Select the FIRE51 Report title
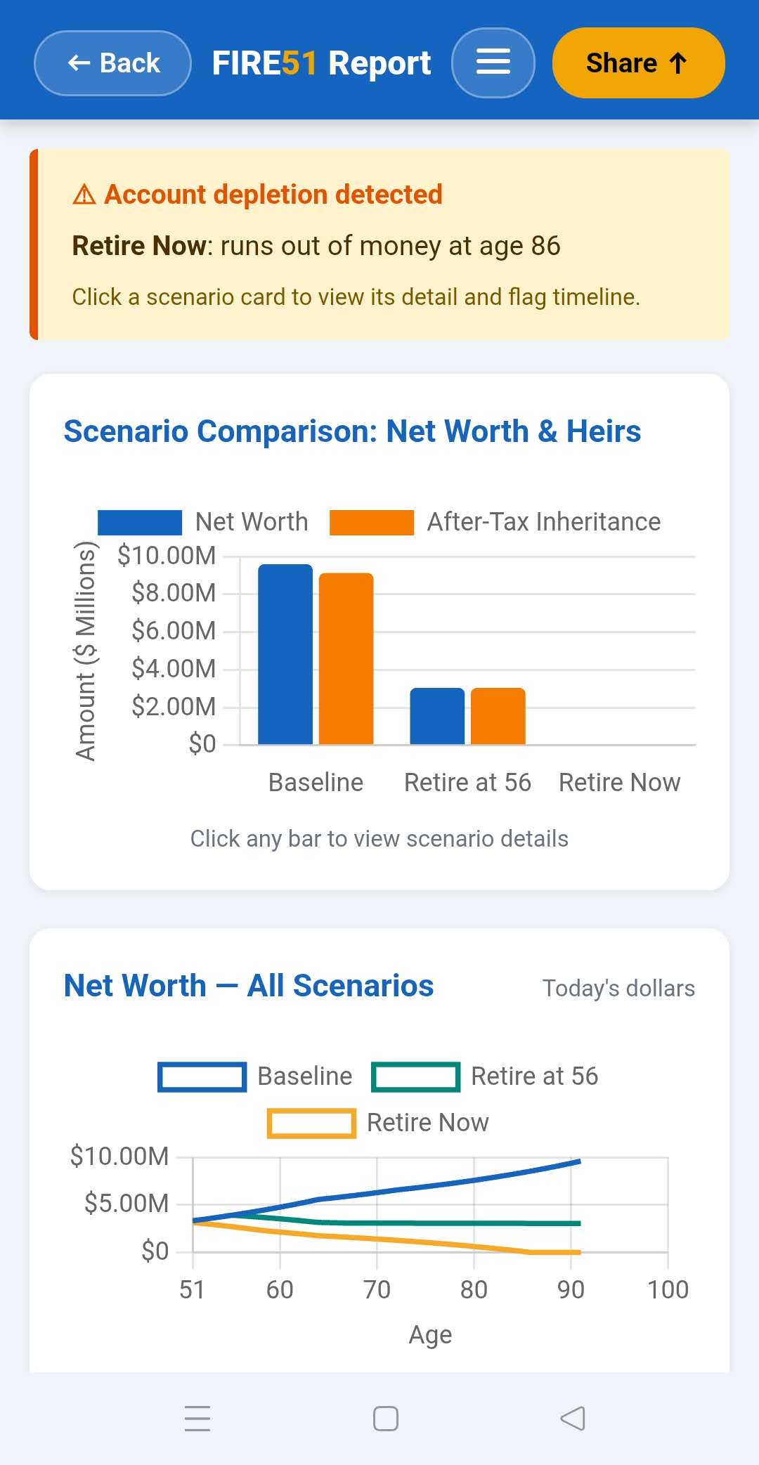Screen dimensions: 759x1465 click(x=321, y=63)
